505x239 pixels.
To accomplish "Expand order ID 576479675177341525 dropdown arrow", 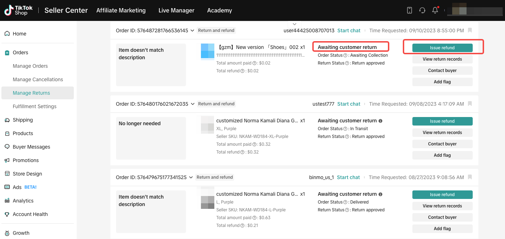I will (x=191, y=177).
